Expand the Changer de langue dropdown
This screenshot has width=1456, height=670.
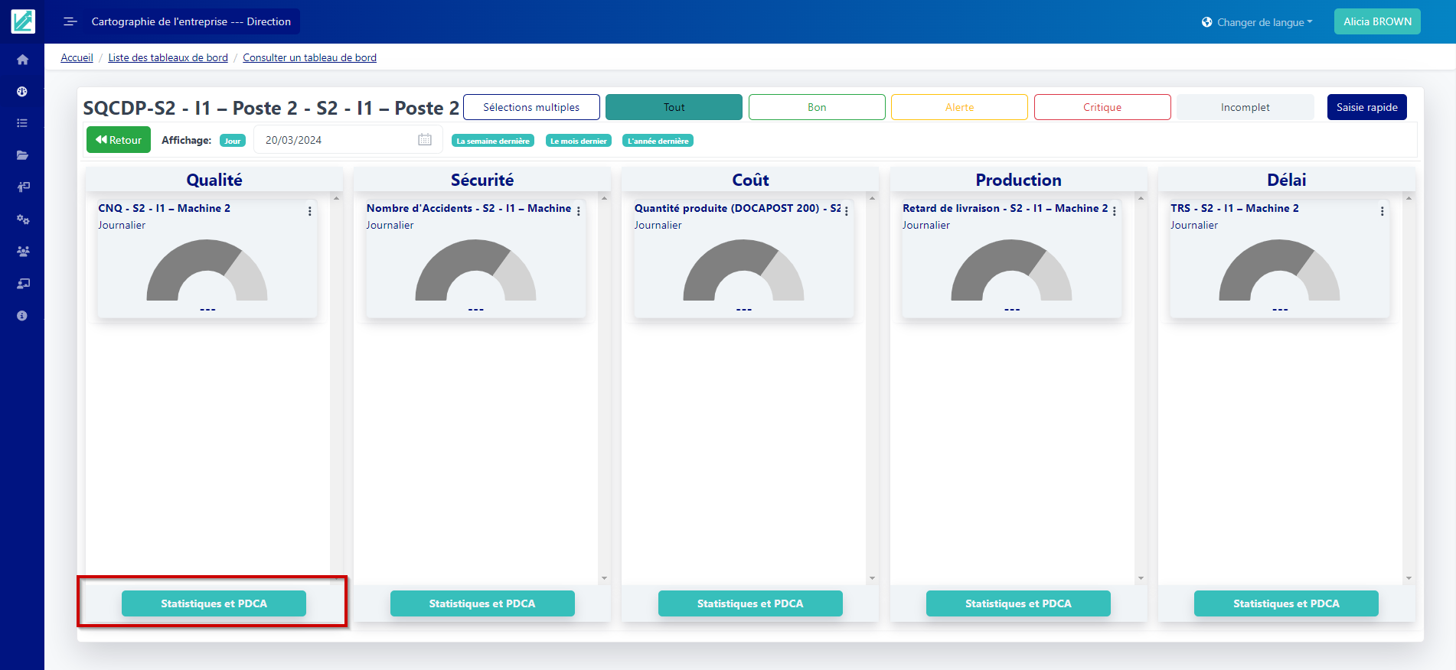click(x=1257, y=22)
